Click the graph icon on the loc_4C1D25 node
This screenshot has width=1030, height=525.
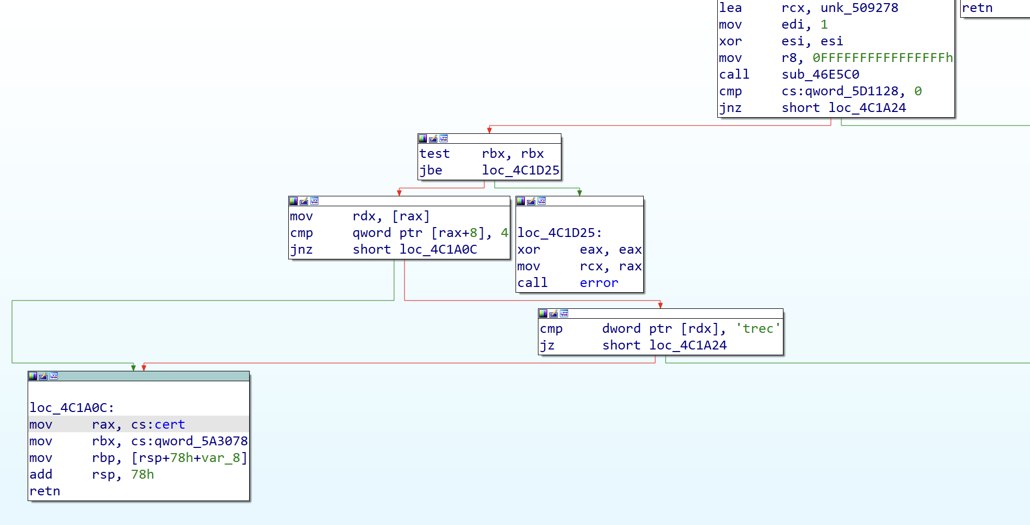[x=542, y=201]
